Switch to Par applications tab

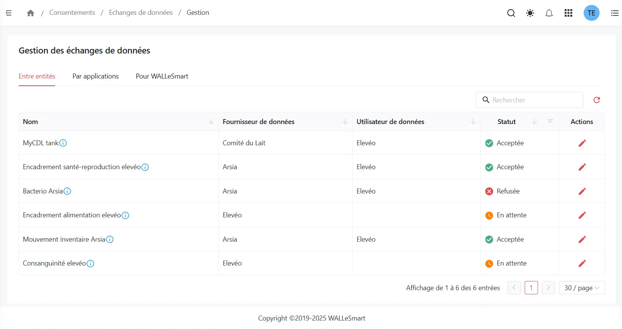pyautogui.click(x=95, y=76)
